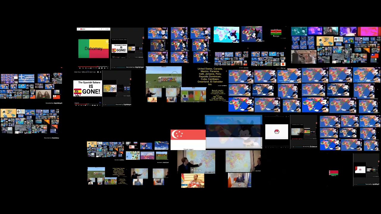Open Minecraft flag wall landscape clip
This screenshot has width=381, height=214.
tap(163, 77)
